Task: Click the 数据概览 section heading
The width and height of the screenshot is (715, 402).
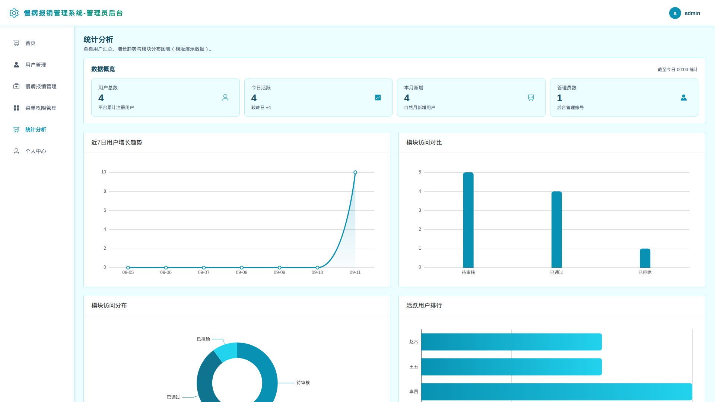Action: [103, 69]
